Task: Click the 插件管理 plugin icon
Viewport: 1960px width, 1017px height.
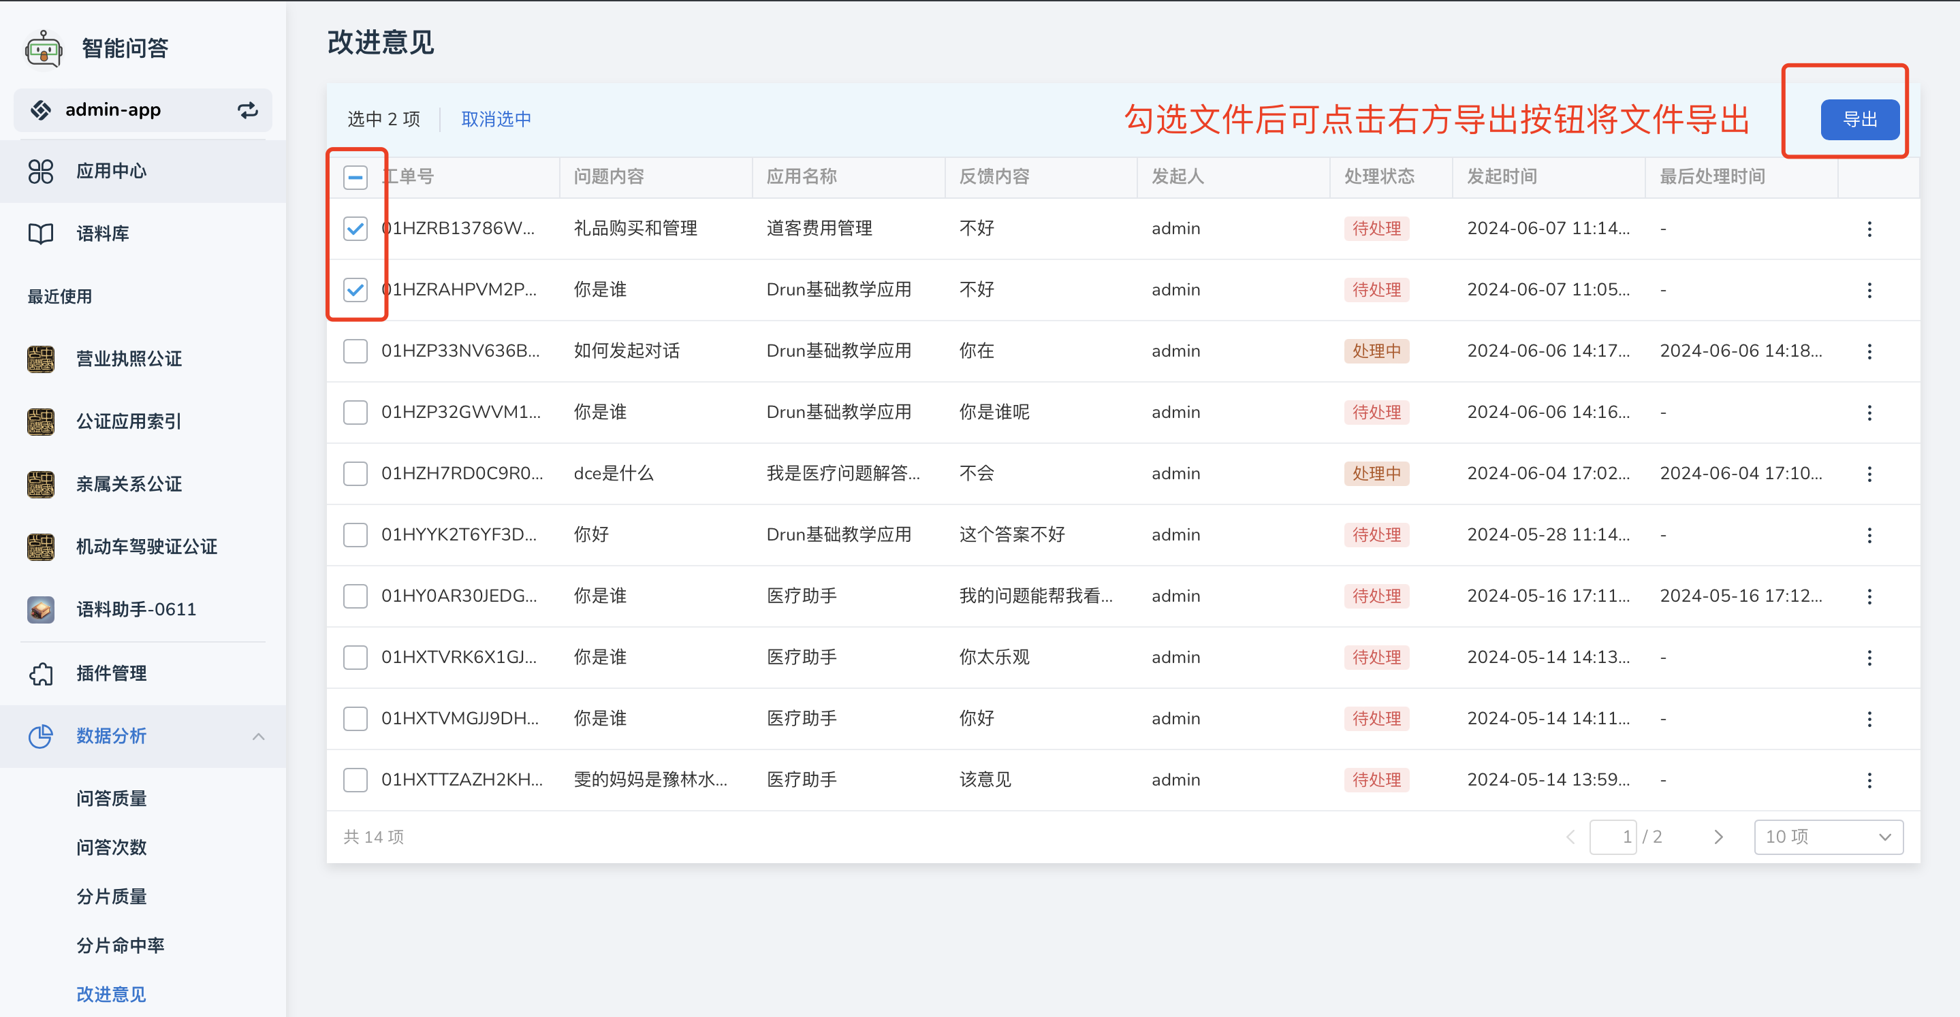Action: pos(40,673)
